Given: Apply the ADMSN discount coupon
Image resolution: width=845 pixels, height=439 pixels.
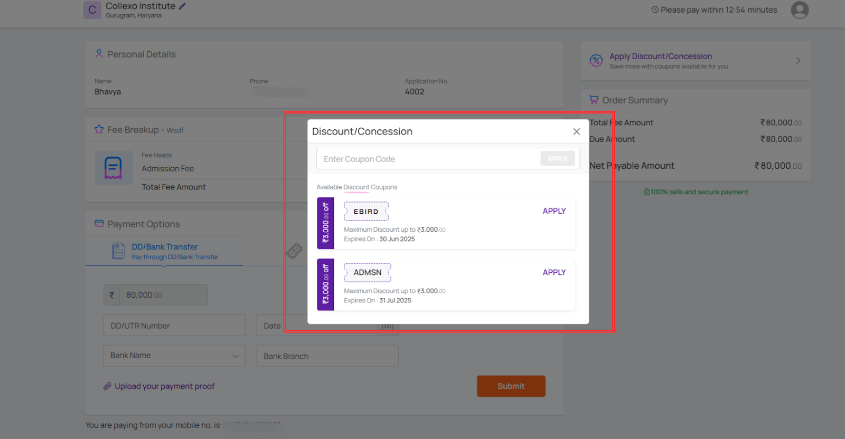Looking at the screenshot, I should point(554,272).
